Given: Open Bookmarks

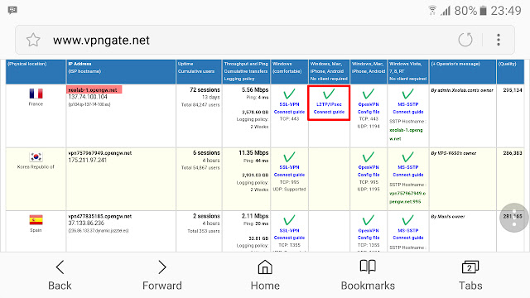Looking at the screenshot, I should coord(368,275).
